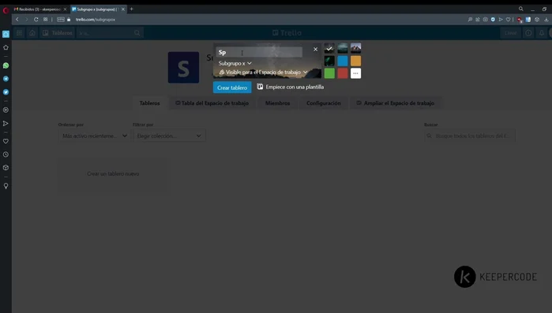
Task: Open the Trello notifications bell
Action: coord(542,32)
